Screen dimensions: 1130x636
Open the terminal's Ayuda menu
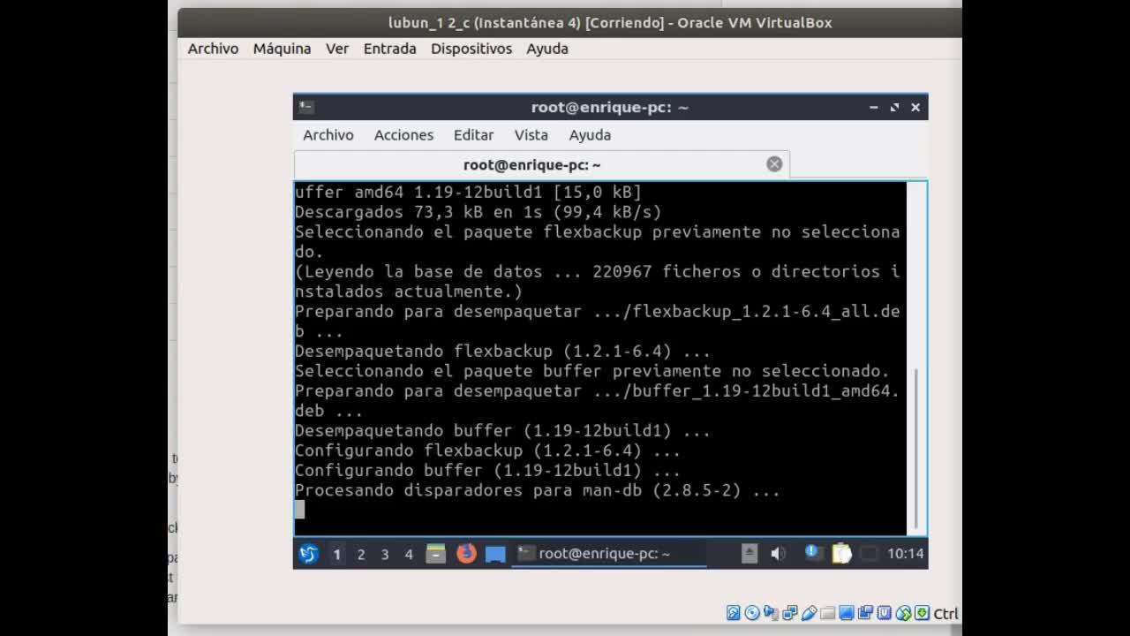pyautogui.click(x=590, y=135)
